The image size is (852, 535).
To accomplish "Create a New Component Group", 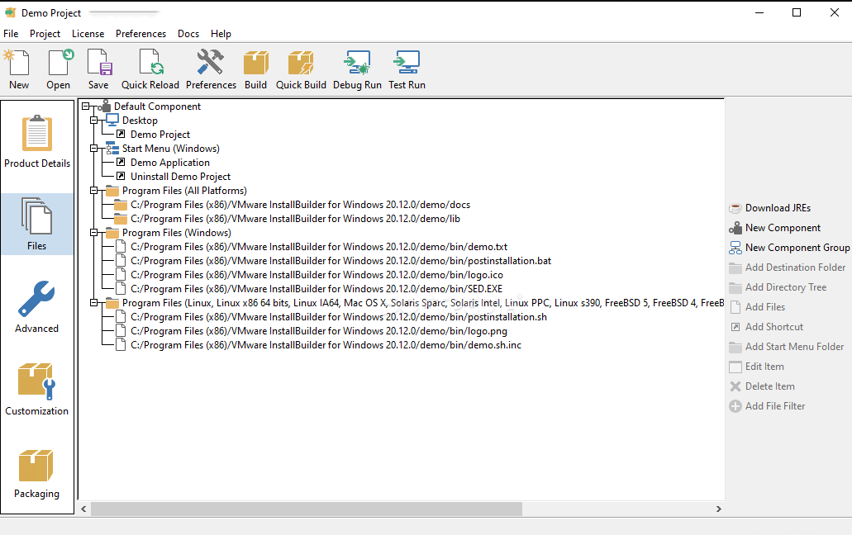I will tap(789, 248).
